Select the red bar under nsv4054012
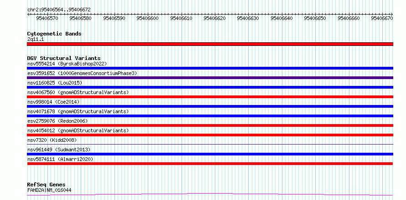 coord(210,135)
